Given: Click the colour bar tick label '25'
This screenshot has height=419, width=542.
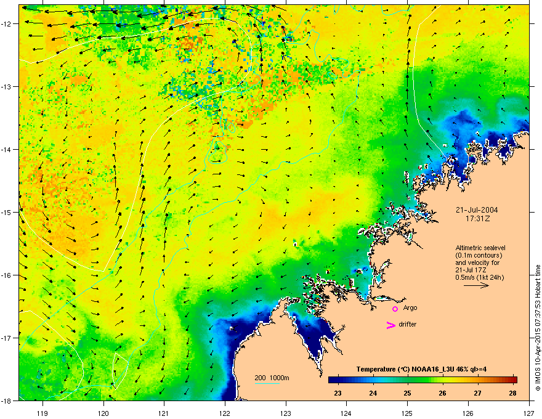Looking at the screenshot, I should (408, 393).
